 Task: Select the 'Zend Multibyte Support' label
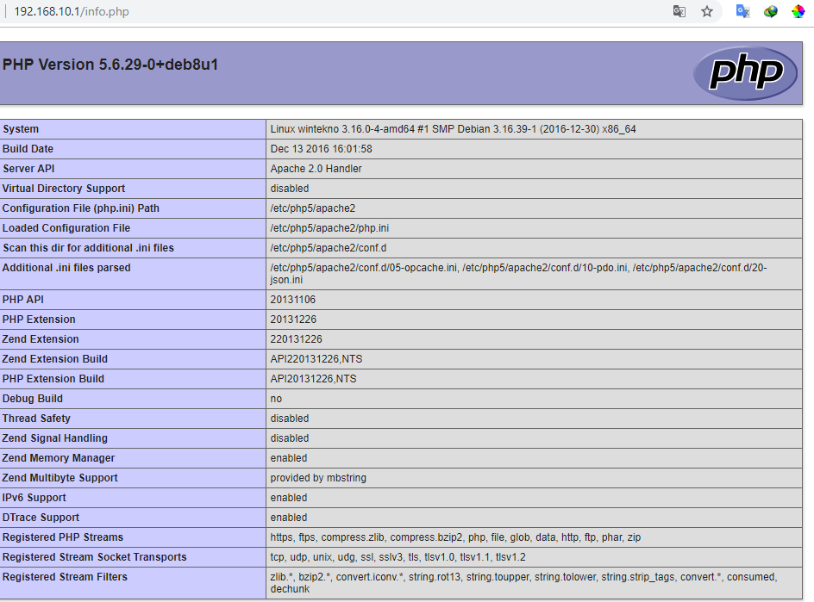(x=60, y=478)
